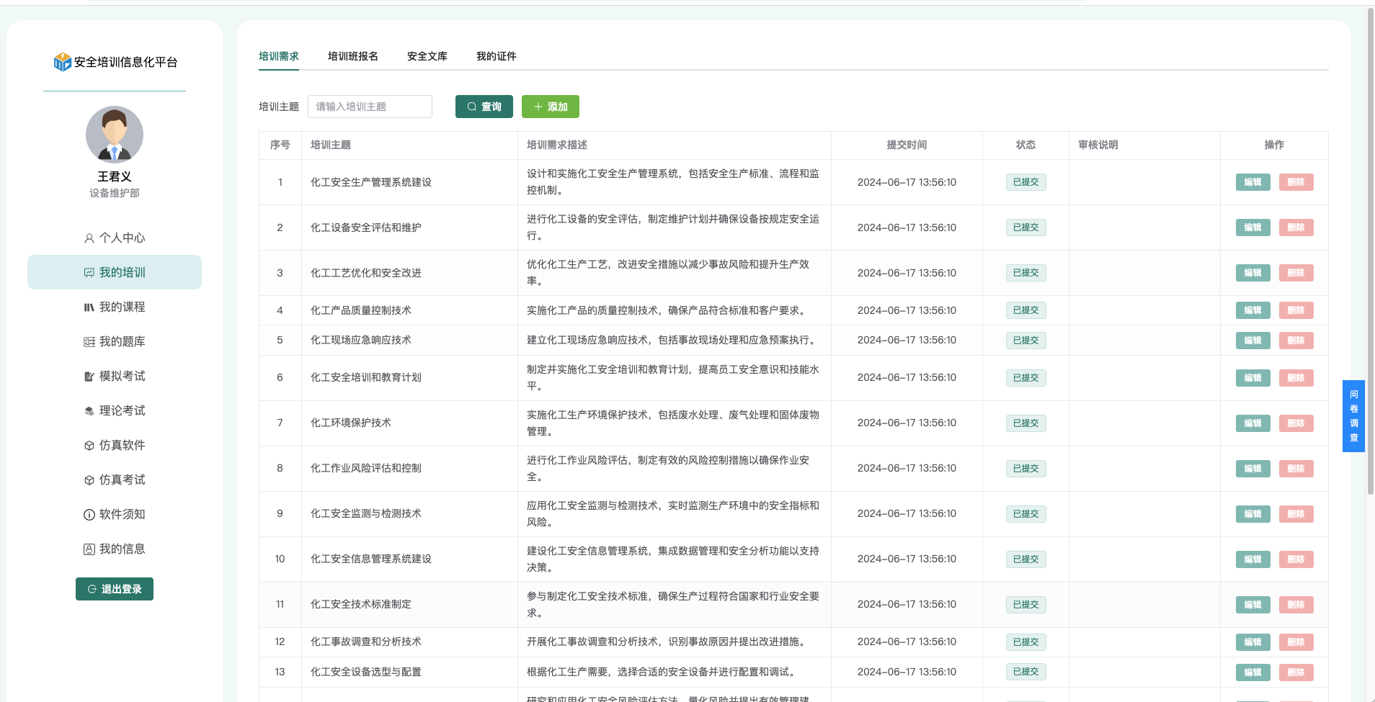Click the 理论考试 icon in sidebar

point(89,411)
